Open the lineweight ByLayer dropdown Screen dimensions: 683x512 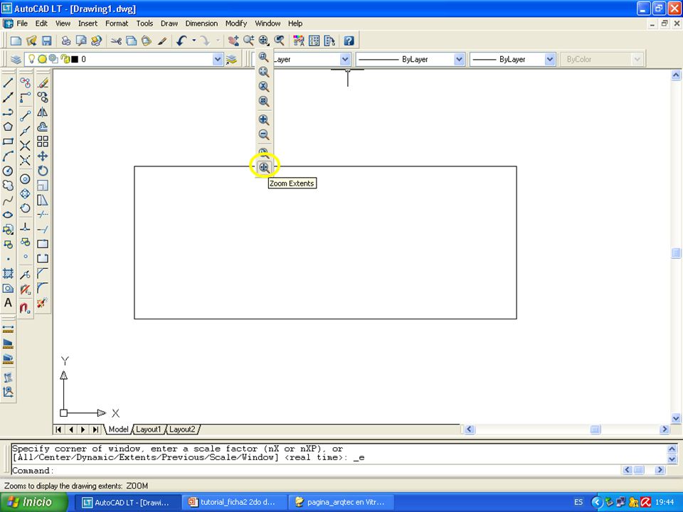point(550,59)
